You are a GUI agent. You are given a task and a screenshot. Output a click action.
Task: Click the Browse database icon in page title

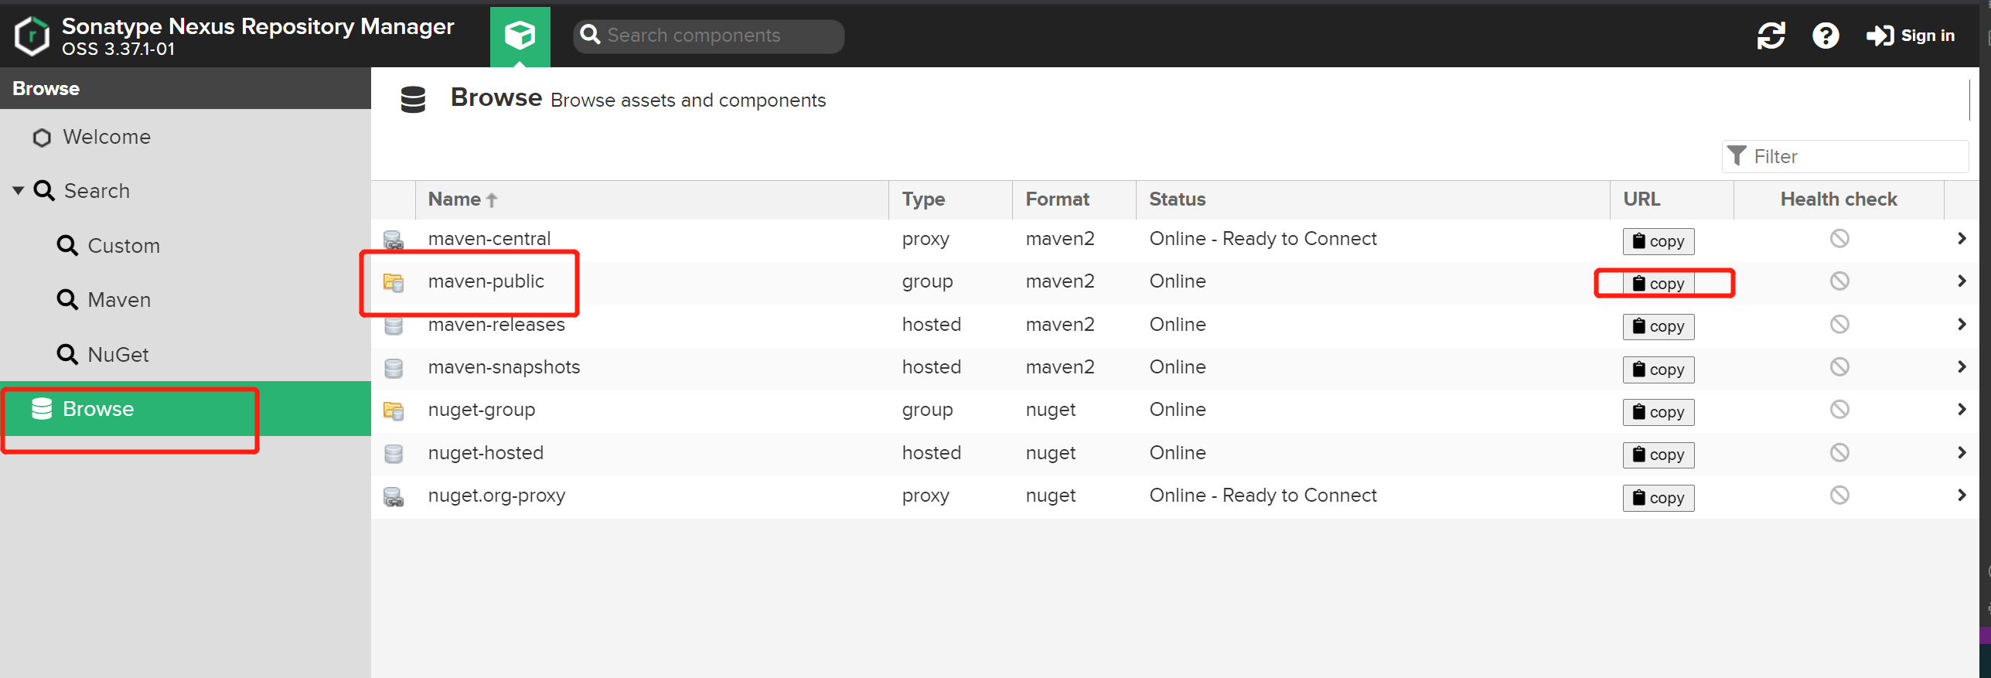413,100
